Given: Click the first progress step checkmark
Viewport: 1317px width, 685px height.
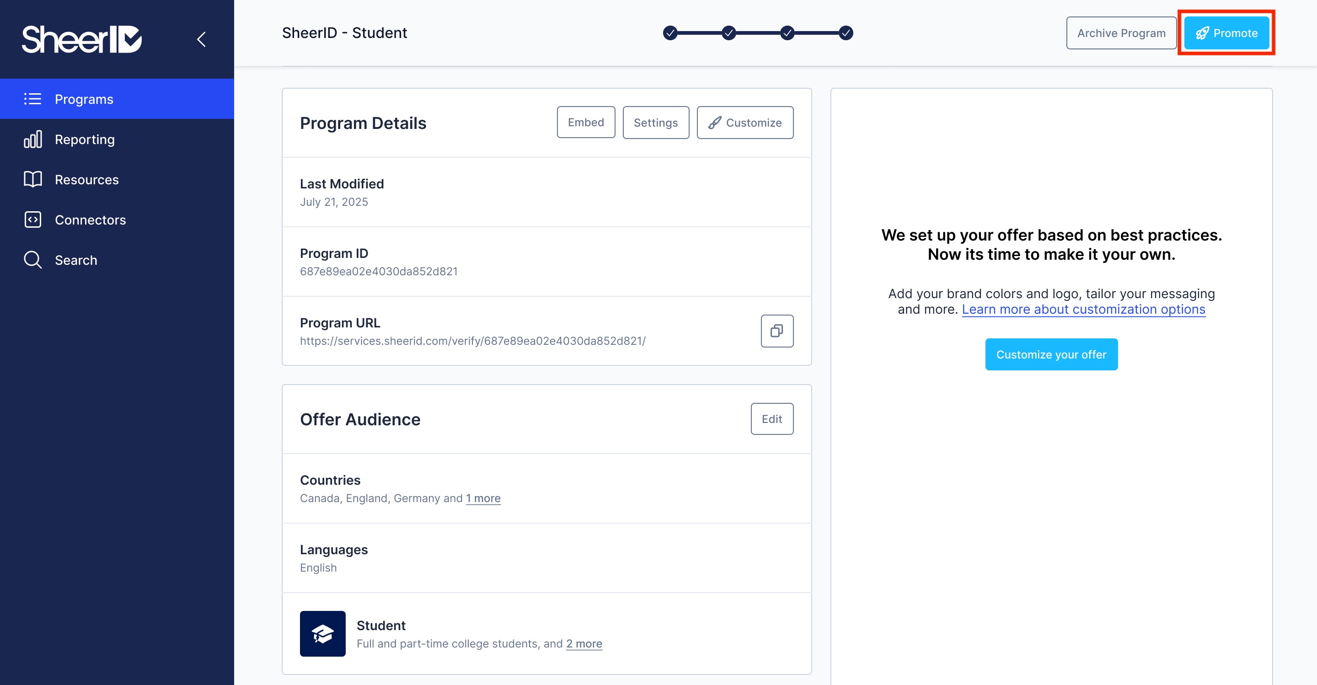Looking at the screenshot, I should (x=670, y=33).
